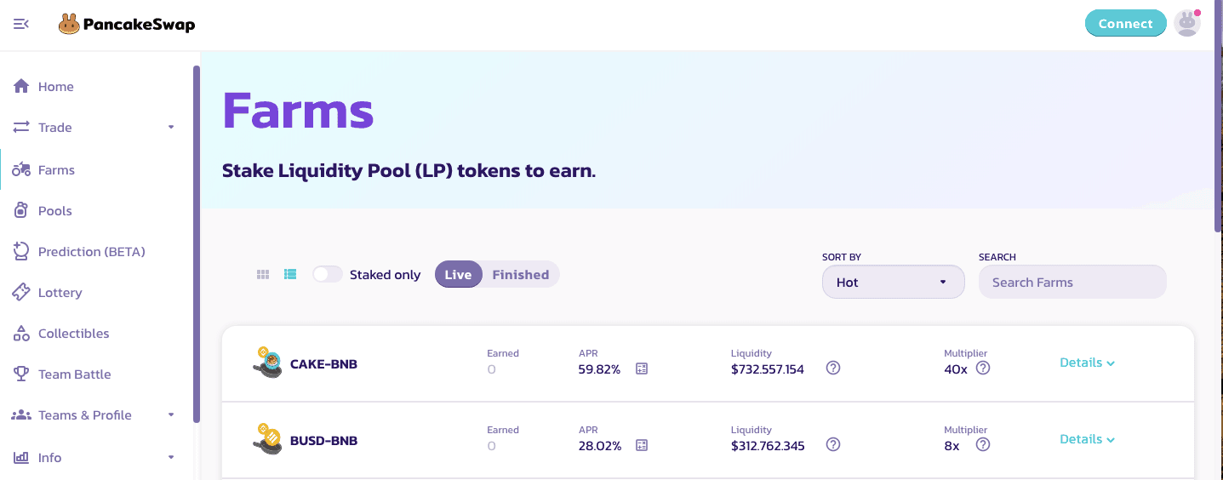Open the Sort By Hot dropdown

(893, 282)
